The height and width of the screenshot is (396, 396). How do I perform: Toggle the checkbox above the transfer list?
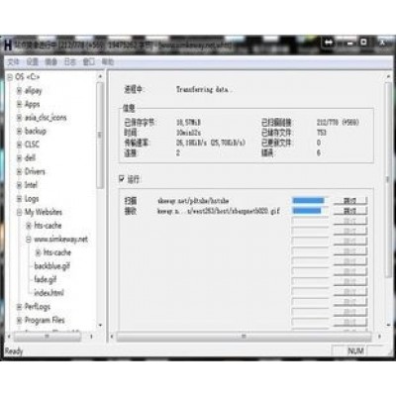coord(122,179)
